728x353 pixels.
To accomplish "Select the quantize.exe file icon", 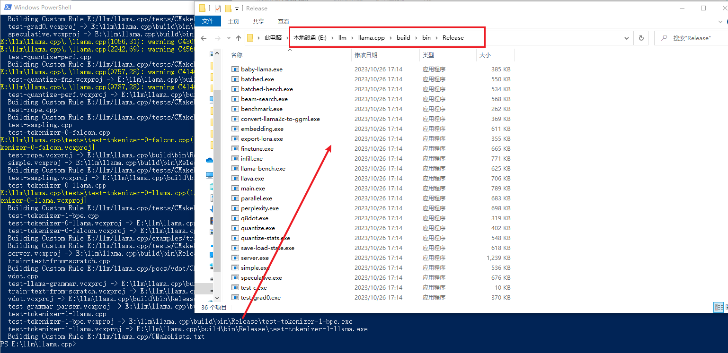I will pos(235,228).
